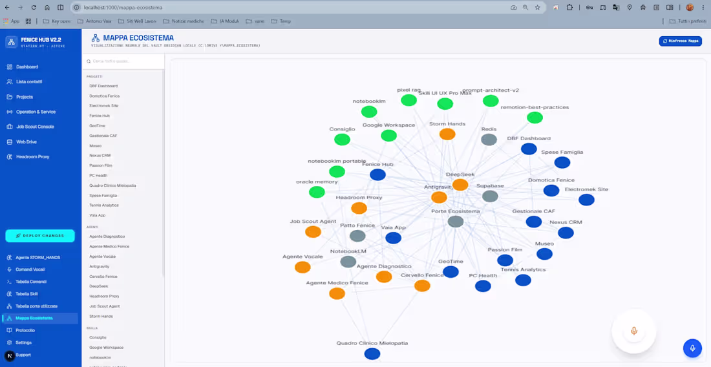Click the Settings gear icon
Viewport: 711px width, 367px height.
click(x=10, y=342)
